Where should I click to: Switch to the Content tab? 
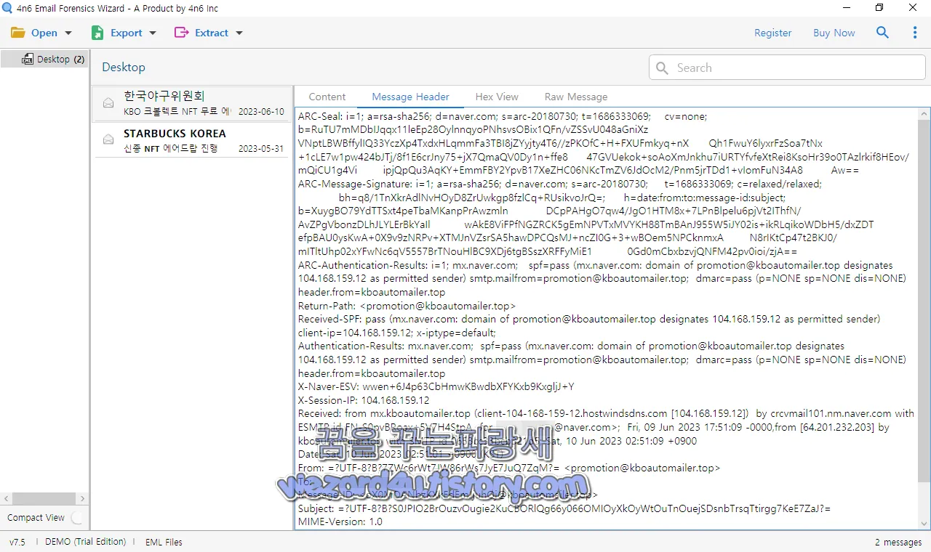click(x=327, y=97)
